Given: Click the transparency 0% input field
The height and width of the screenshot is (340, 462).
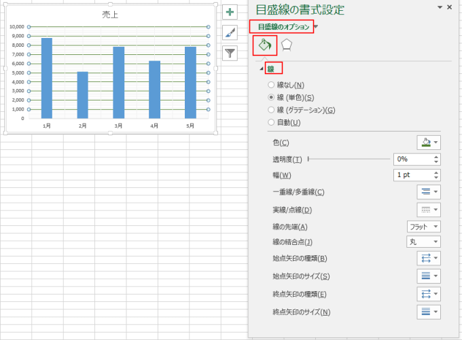Looking at the screenshot, I should point(413,159).
